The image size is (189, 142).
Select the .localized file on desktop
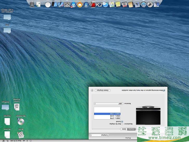pyautogui.click(x=7, y=121)
